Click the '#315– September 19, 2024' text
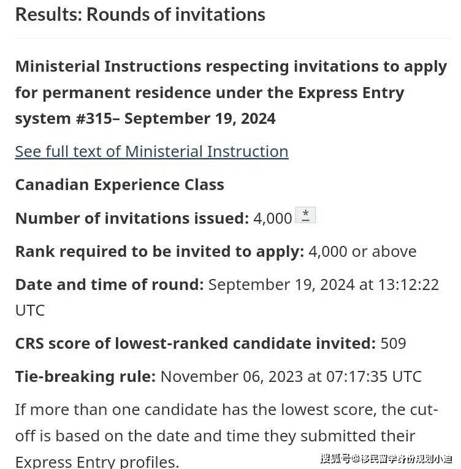461x469 pixels. click(x=175, y=118)
